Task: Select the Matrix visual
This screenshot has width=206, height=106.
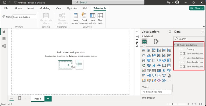Action: pyautogui.click(x=159, y=71)
